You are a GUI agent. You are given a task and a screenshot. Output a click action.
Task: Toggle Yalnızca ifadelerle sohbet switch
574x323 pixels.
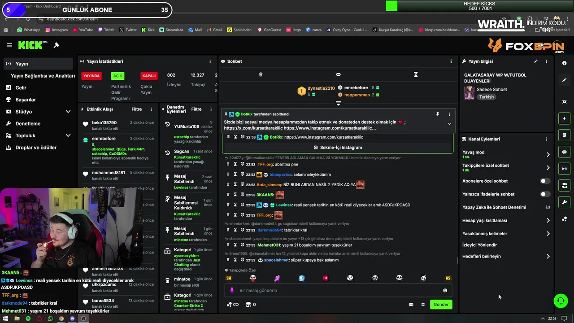(x=545, y=194)
